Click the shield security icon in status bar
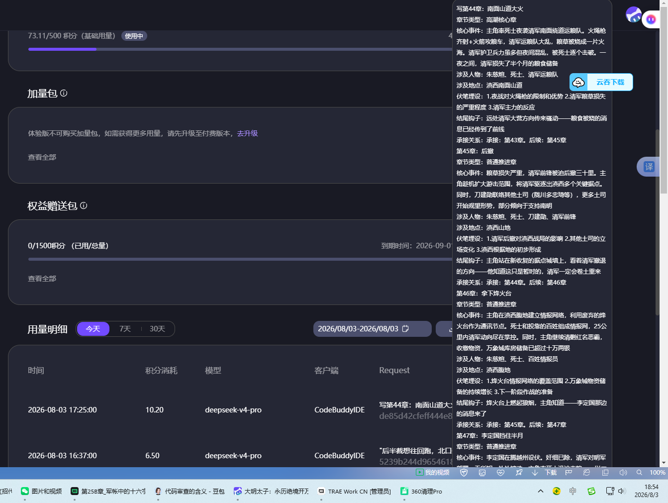 click(464, 473)
